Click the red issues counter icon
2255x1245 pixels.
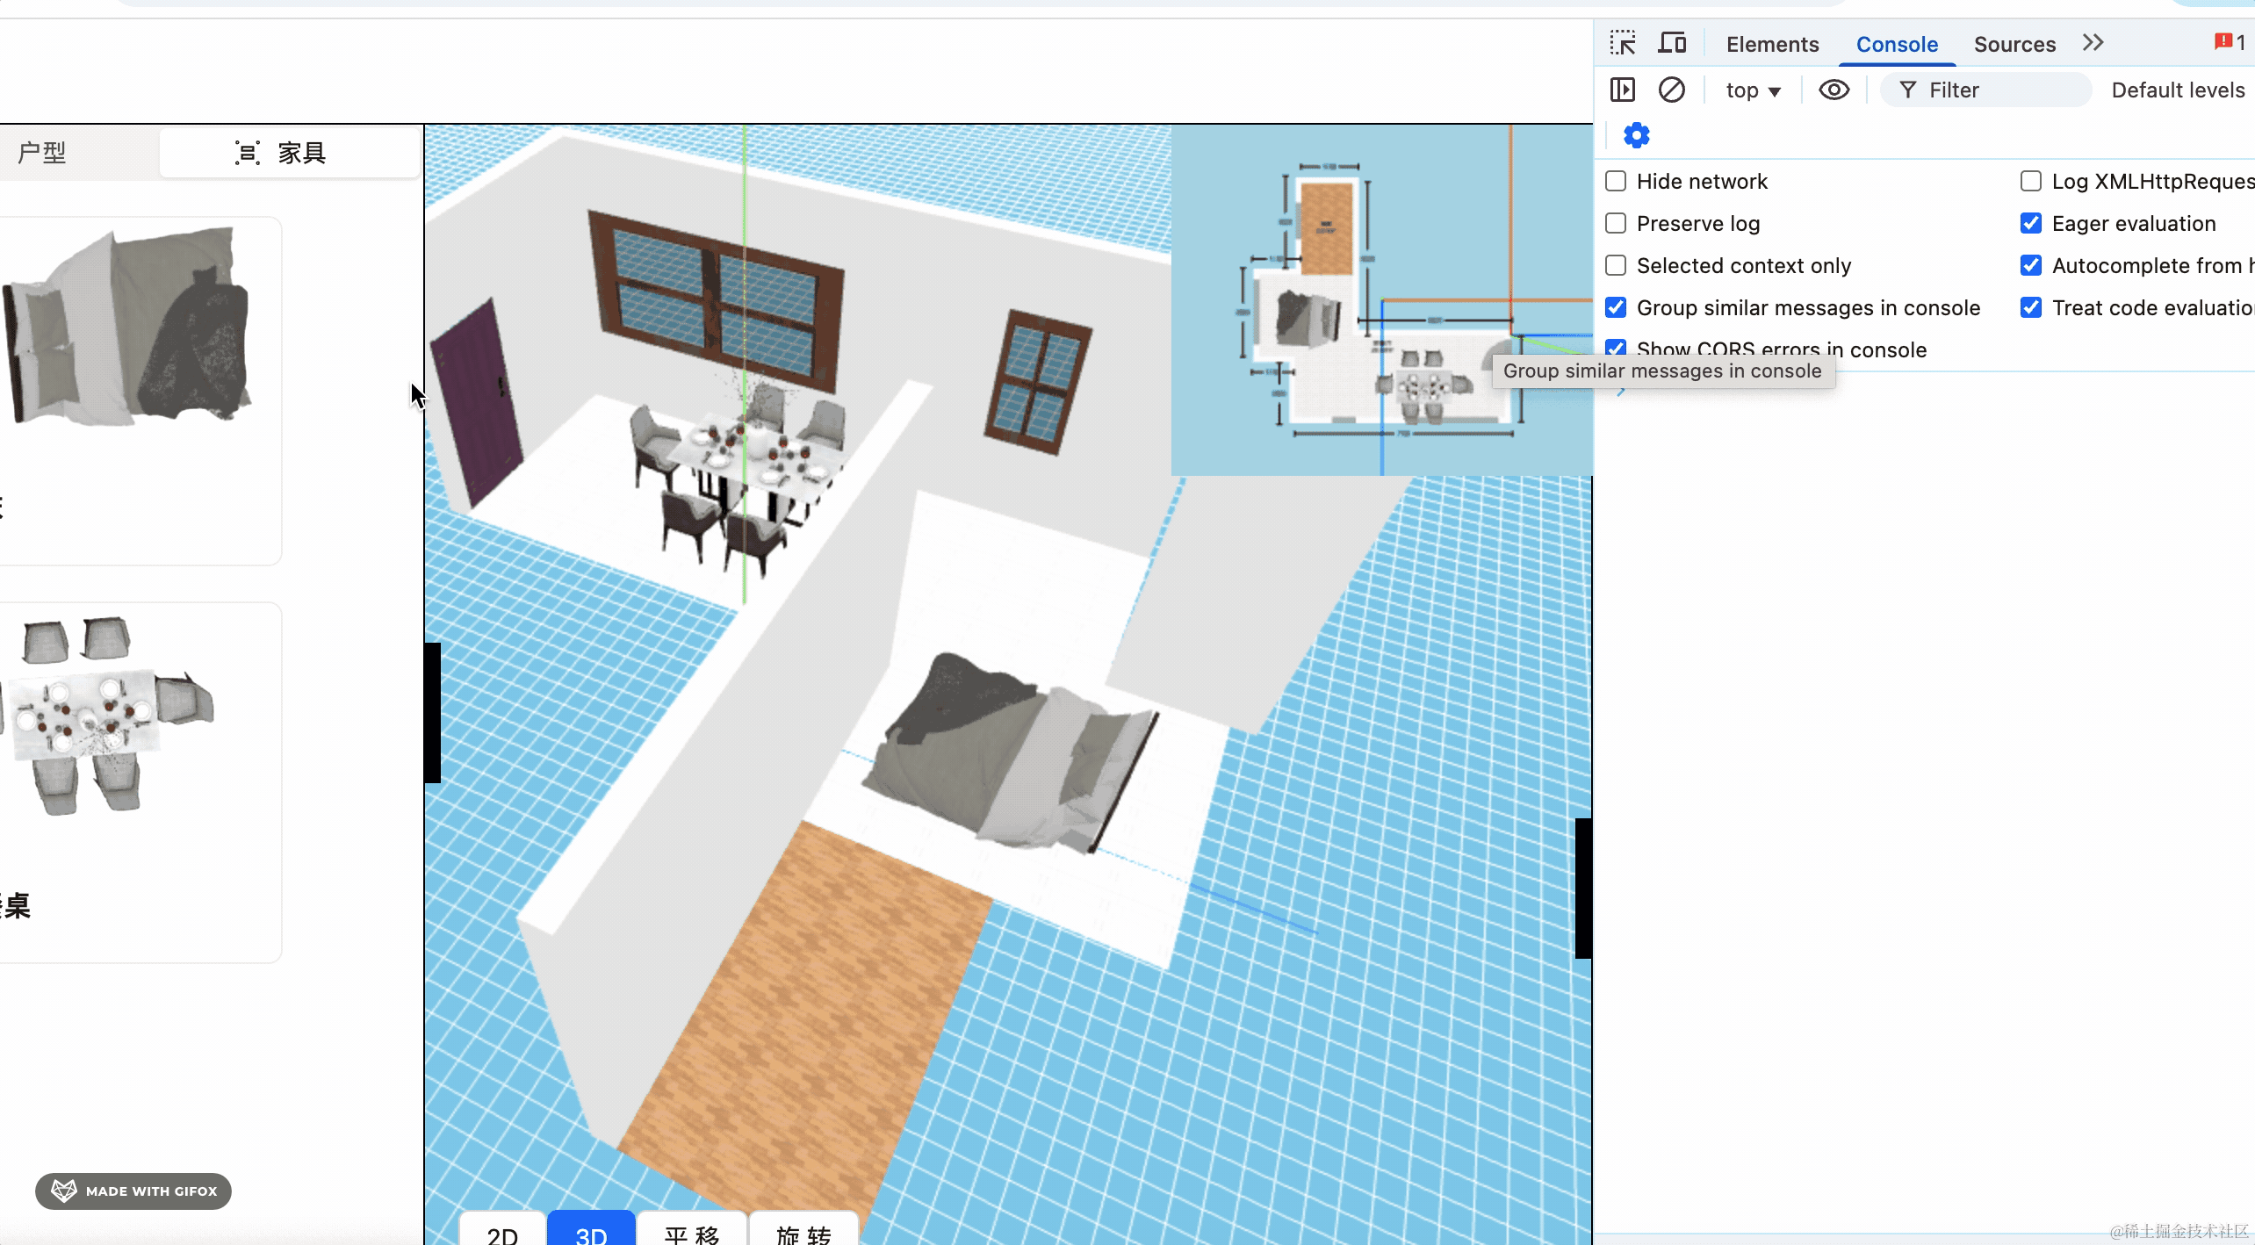tap(2230, 42)
